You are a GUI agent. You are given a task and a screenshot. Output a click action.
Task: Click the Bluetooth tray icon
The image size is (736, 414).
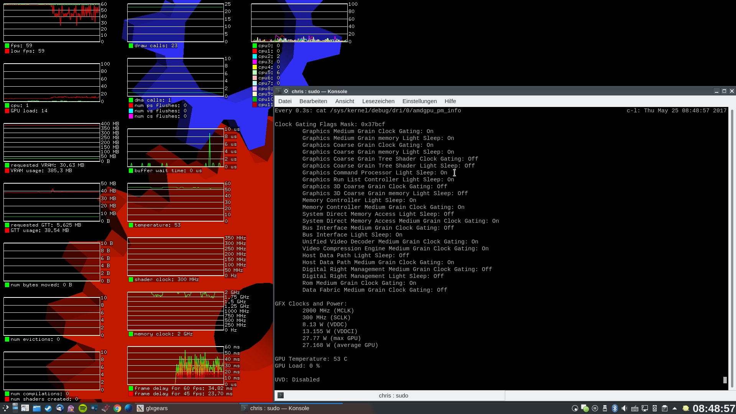(x=615, y=408)
